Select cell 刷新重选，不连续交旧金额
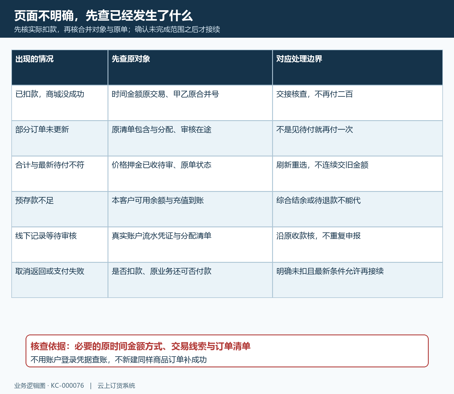Screen dimensions: 454x394 (x=358, y=174)
